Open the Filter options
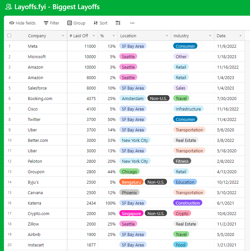Viewport: 250px width, 251px height. pyautogui.click(x=52, y=23)
